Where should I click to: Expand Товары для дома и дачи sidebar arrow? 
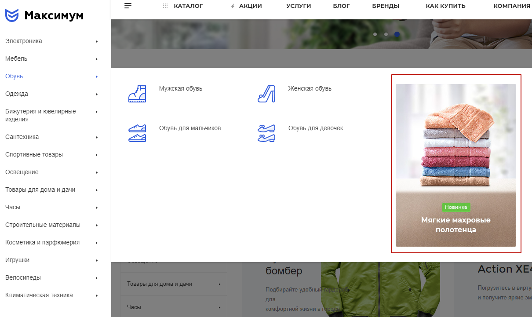point(97,190)
